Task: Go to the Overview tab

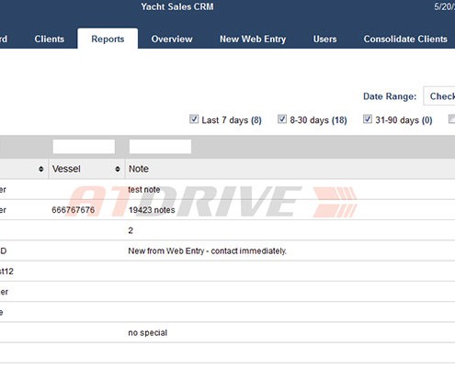Action: coord(172,39)
